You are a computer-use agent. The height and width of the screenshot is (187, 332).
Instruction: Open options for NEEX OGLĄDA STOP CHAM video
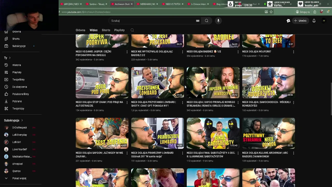(x=127, y=103)
